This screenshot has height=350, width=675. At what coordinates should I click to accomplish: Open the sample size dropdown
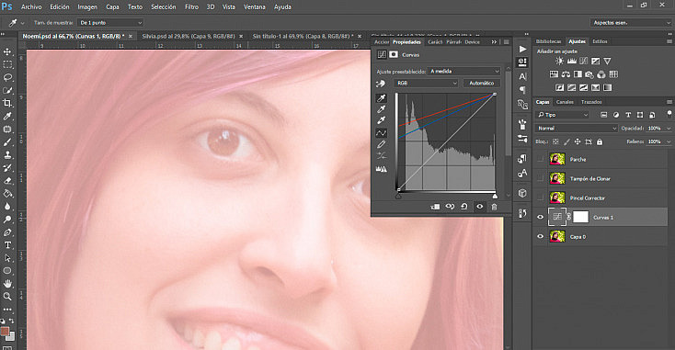click(110, 23)
